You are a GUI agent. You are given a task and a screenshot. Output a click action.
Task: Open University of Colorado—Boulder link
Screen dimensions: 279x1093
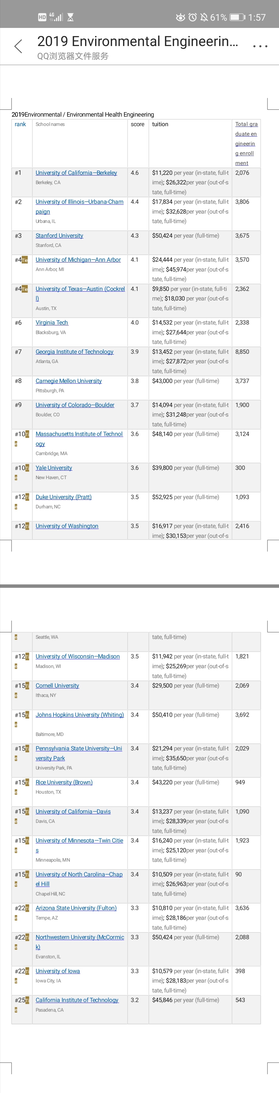(75, 405)
